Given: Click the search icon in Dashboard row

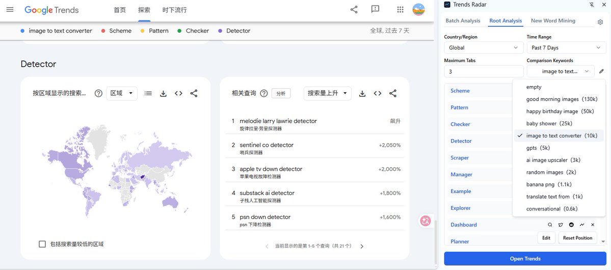Looking at the screenshot, I should 550,225.
